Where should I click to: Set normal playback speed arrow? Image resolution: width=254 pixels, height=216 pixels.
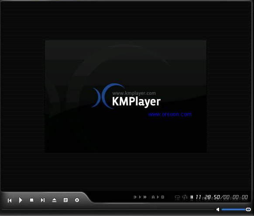(140, 197)
